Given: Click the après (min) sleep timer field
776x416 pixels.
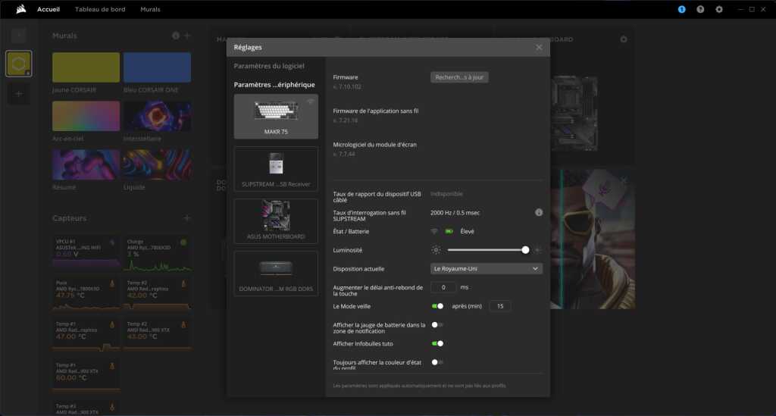Looking at the screenshot, I should click(500, 306).
